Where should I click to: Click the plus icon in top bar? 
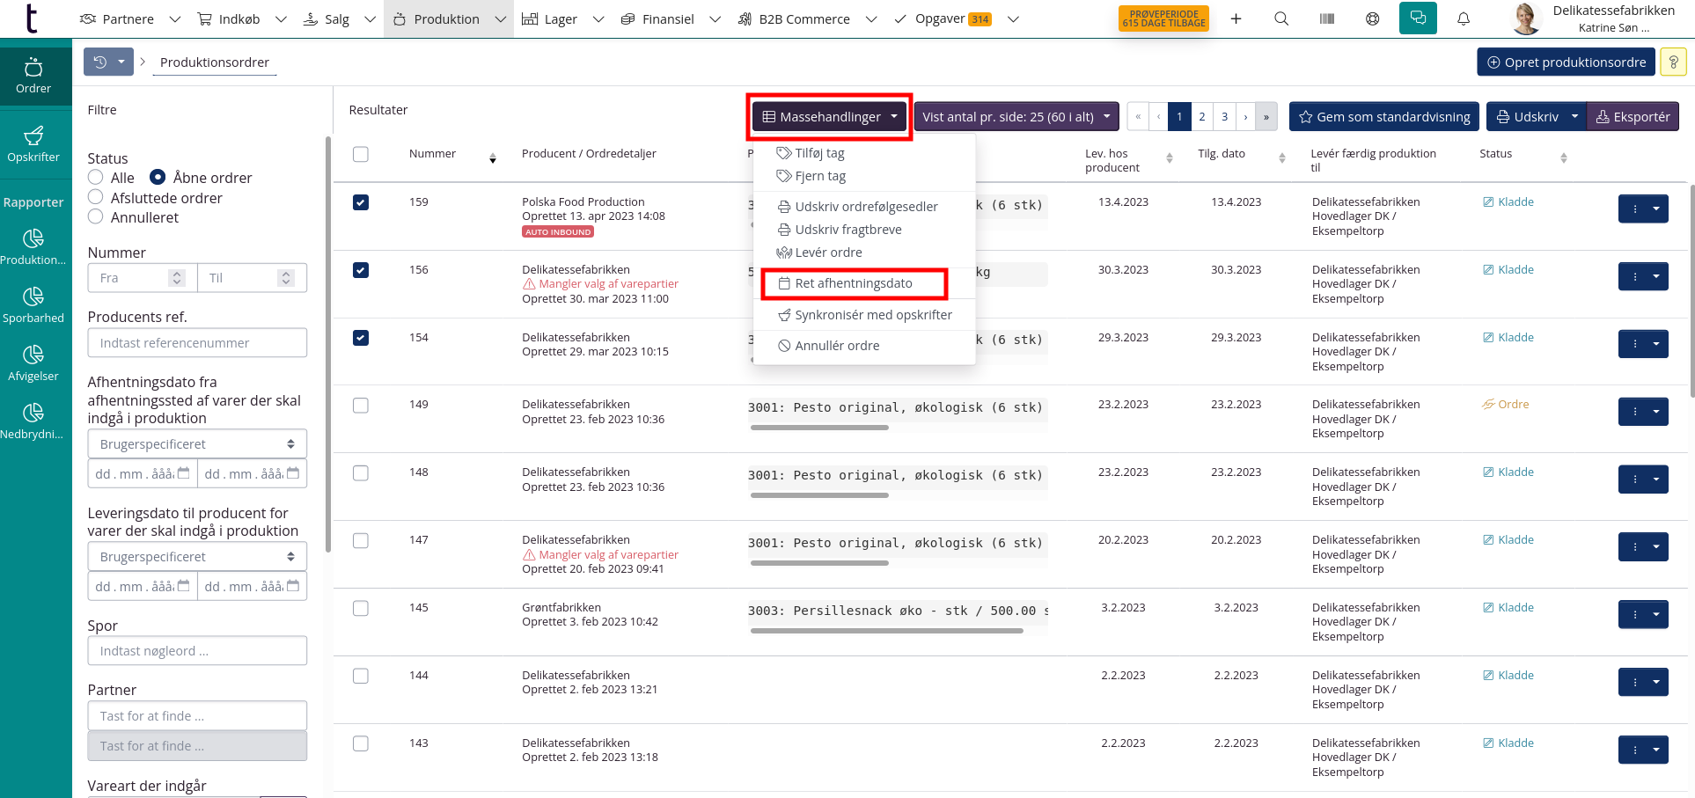(1236, 18)
